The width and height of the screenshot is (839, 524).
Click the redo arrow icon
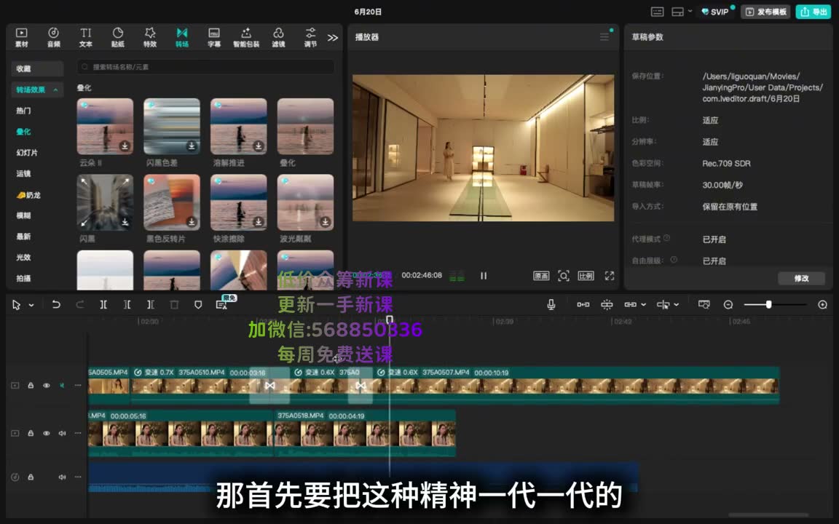click(x=79, y=305)
